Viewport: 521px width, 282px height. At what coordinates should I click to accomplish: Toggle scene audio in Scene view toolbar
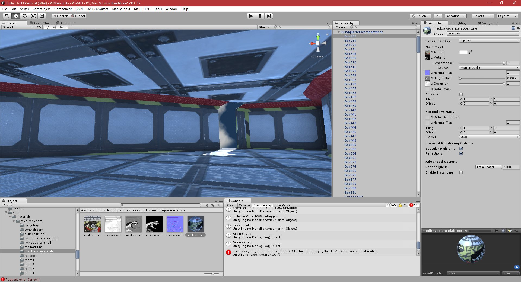coord(55,27)
